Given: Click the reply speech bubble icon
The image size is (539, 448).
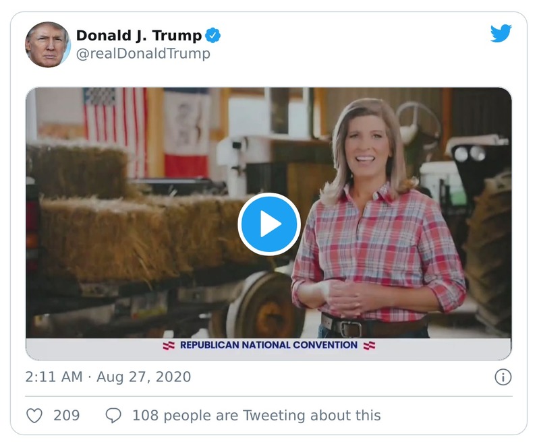Looking at the screenshot, I should (x=113, y=416).
